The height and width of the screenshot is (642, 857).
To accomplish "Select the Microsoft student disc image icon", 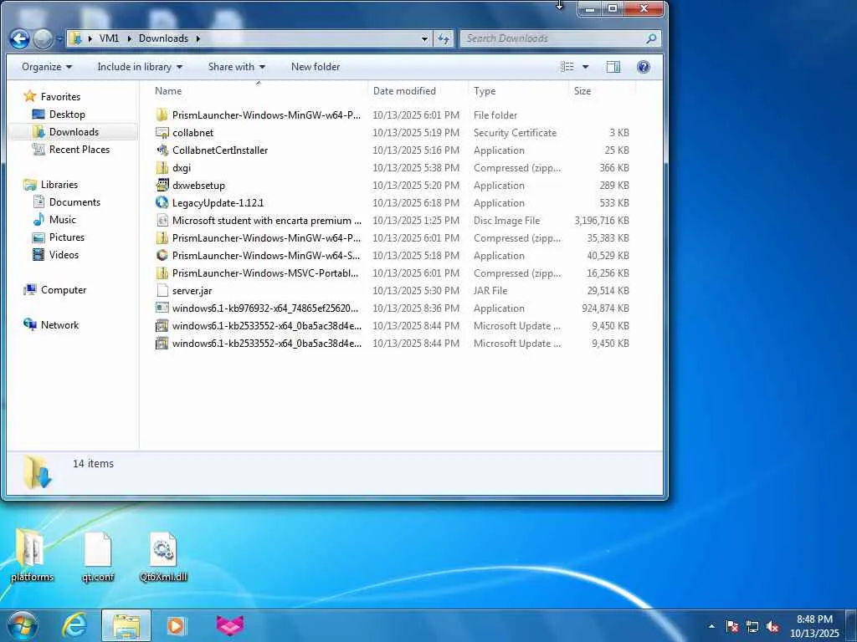I will coord(162,220).
